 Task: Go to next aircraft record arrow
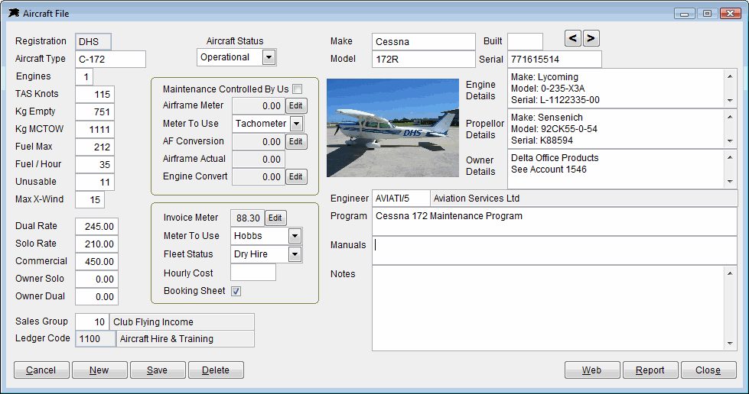591,38
